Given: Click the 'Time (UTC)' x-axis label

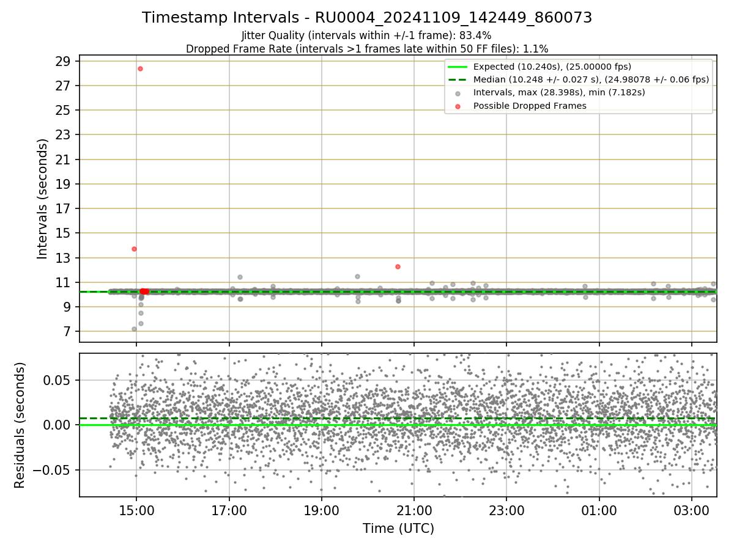Looking at the screenshot, I should 398,528.
